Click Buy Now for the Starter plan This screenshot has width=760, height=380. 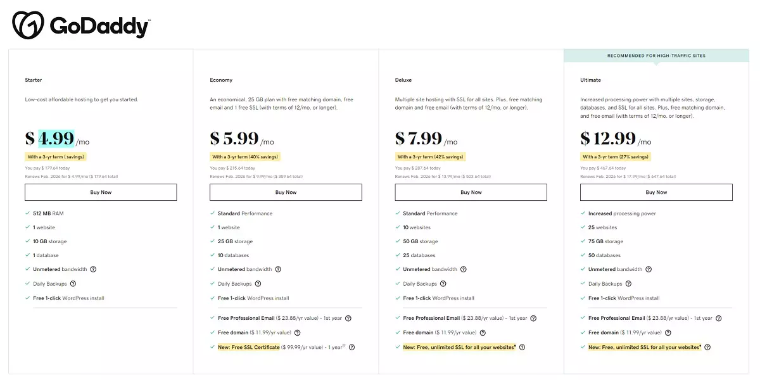[x=101, y=192]
